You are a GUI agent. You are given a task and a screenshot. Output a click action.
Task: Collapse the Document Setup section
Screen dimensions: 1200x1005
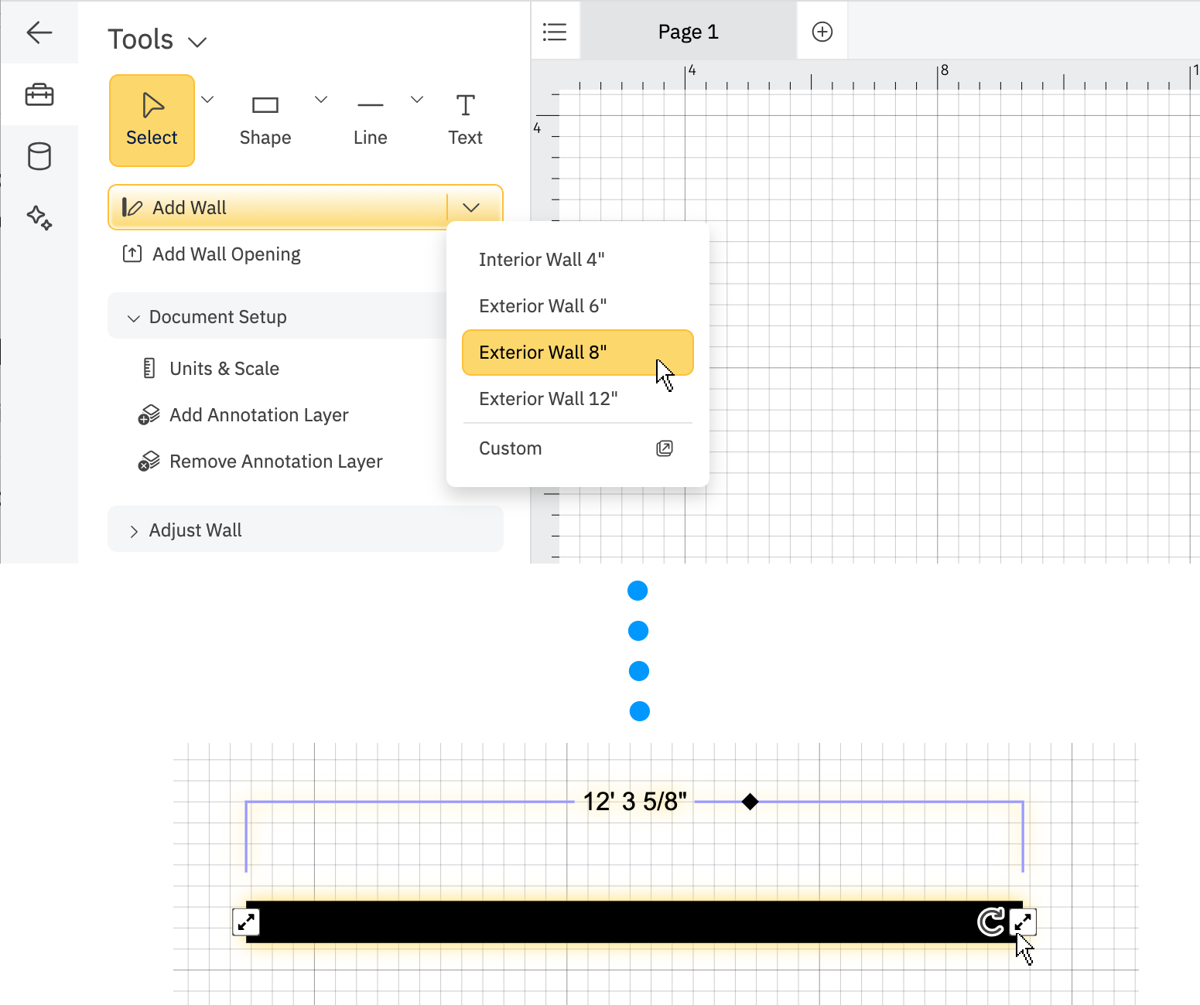tap(134, 318)
